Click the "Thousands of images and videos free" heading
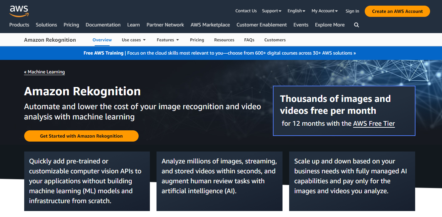Image resolution: width=442 pixels, height=217 pixels. 336,105
